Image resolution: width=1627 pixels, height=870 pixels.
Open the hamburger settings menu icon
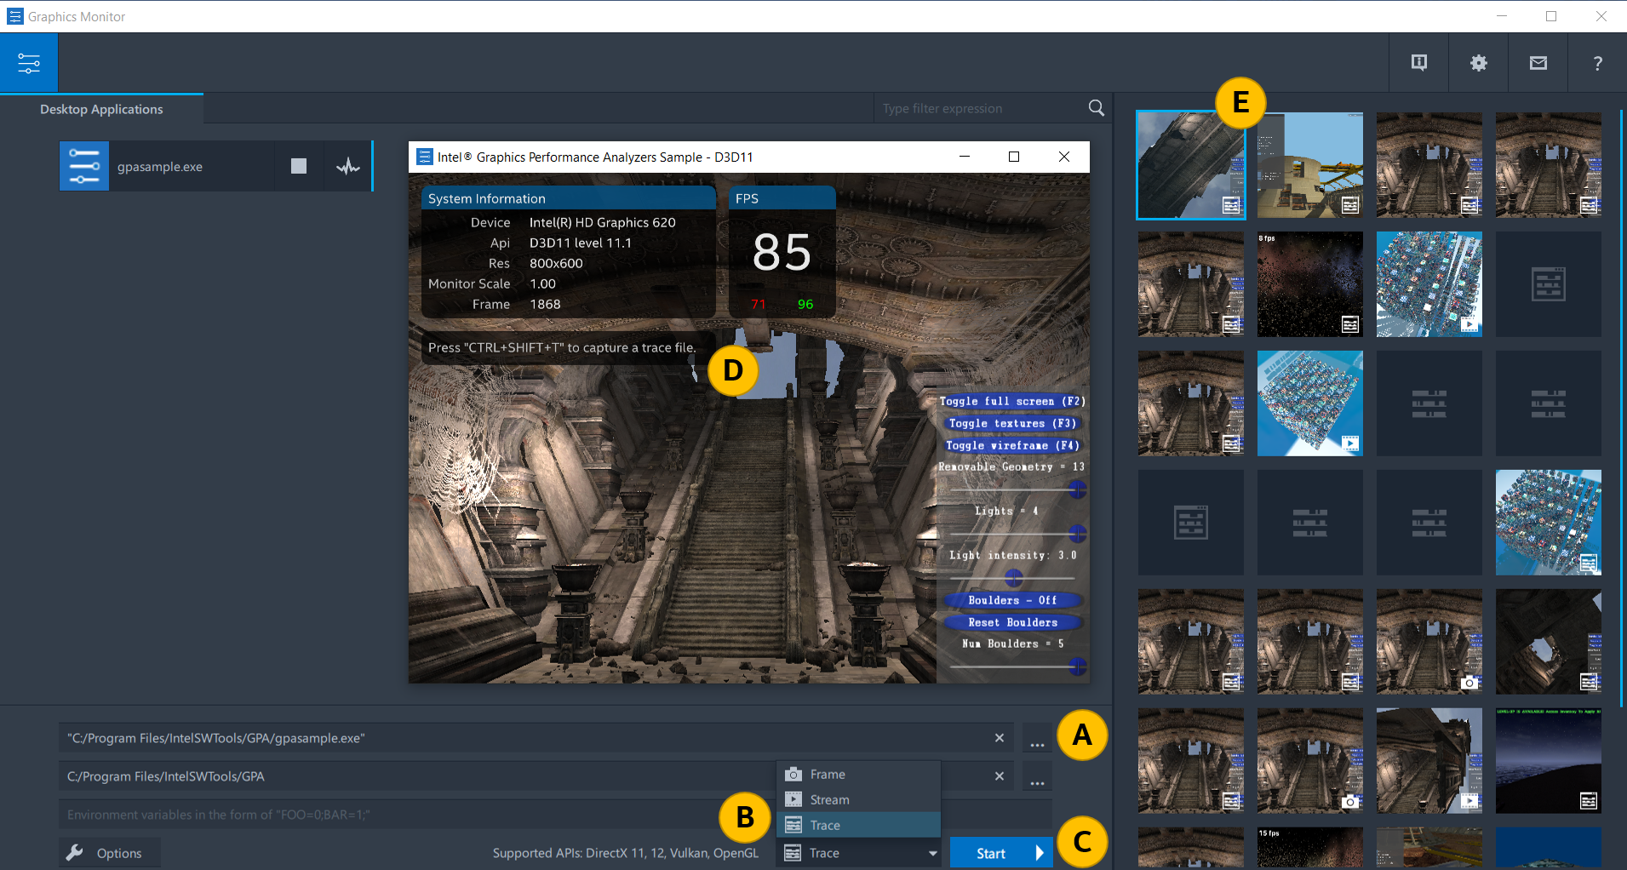tap(29, 63)
